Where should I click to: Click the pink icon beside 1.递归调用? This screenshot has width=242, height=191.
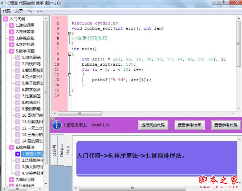[11, 26]
